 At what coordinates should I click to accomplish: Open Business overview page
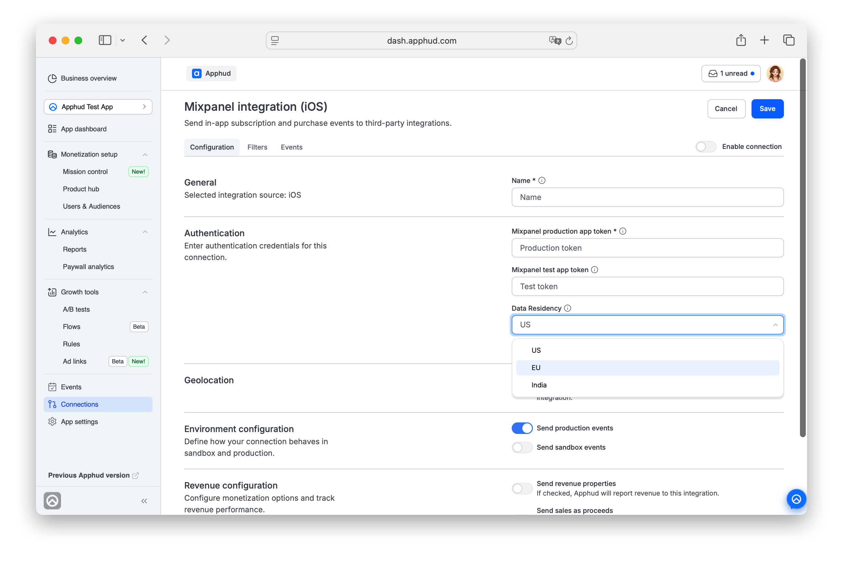[88, 78]
